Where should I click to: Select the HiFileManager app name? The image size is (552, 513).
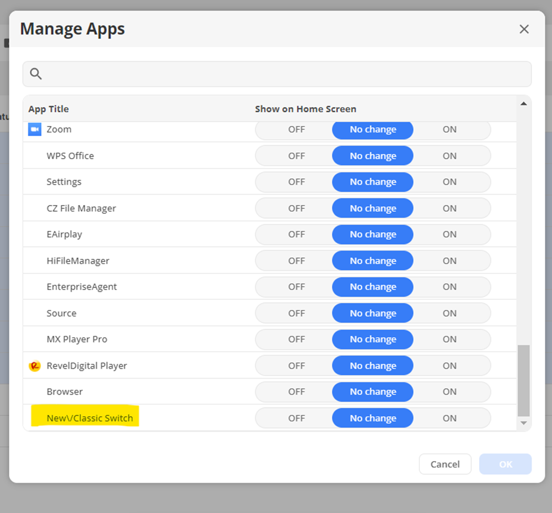coord(78,261)
